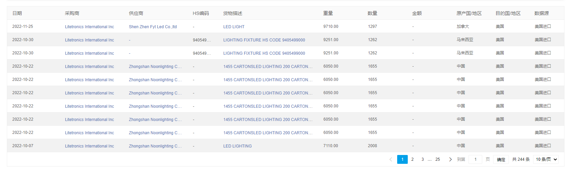571x173 pixels.
Task: Open Litetronics International Inc in 2022-11-25 row
Action: click(89, 27)
